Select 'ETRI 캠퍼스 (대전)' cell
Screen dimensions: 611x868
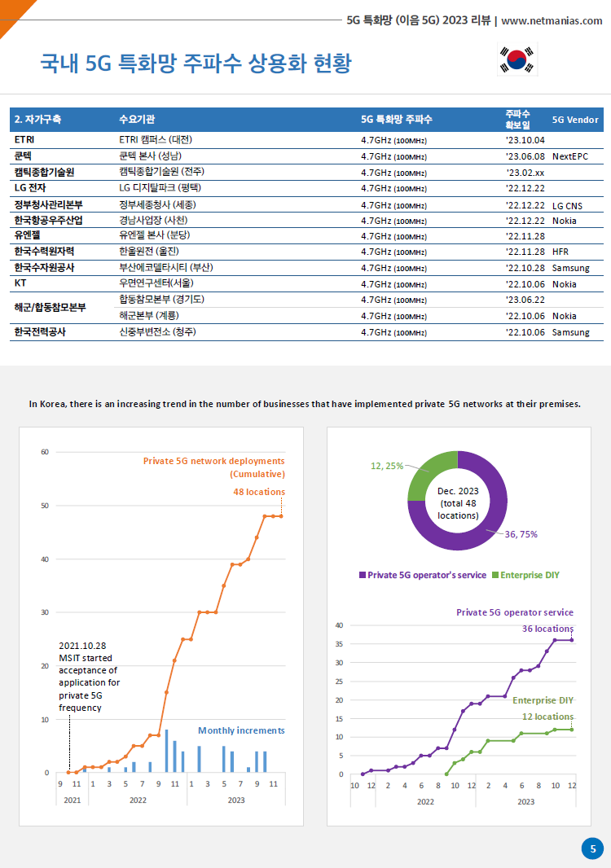[x=156, y=139]
